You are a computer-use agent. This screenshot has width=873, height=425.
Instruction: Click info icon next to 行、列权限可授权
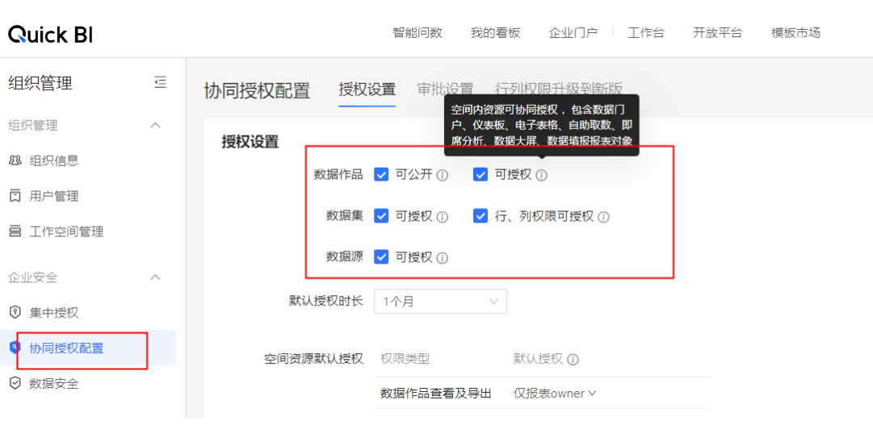pyautogui.click(x=603, y=217)
